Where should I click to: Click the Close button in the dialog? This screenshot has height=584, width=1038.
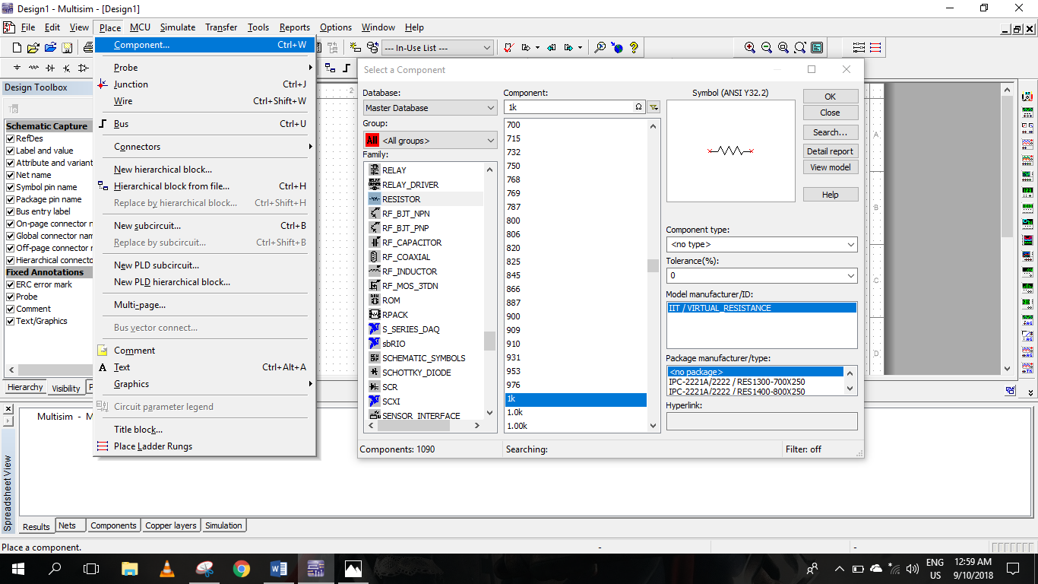coord(831,113)
